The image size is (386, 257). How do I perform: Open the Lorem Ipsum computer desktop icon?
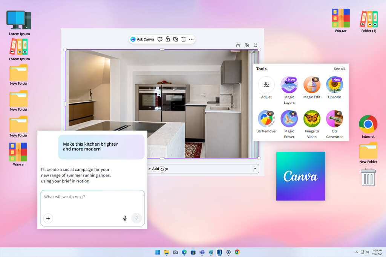pos(19,23)
